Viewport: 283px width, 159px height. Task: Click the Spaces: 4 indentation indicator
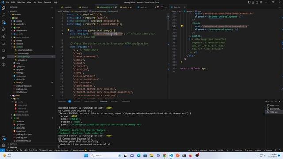[x=212, y=150]
